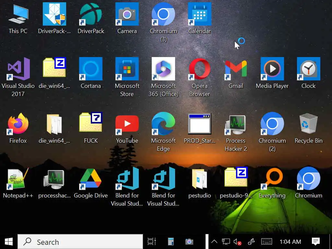
Task: Open the Calculator taskbar icon
Action: [171, 242]
